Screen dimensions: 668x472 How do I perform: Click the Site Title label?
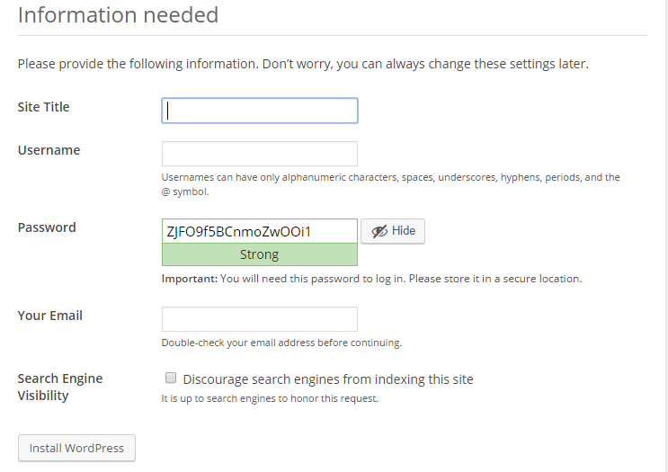tap(43, 107)
